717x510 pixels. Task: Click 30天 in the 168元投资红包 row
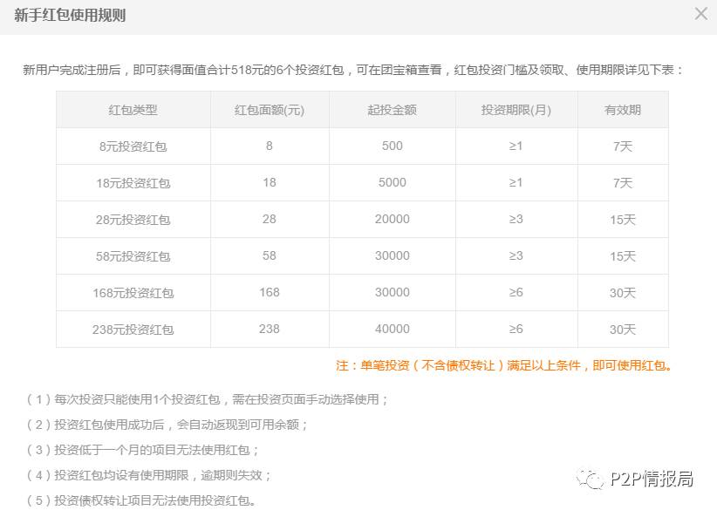pyautogui.click(x=623, y=292)
